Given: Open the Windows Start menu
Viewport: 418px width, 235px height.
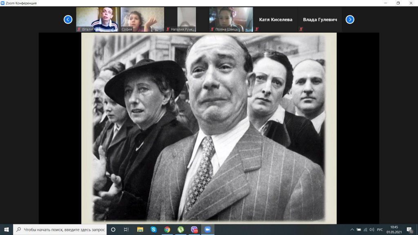Looking at the screenshot, I should click(x=7, y=229).
